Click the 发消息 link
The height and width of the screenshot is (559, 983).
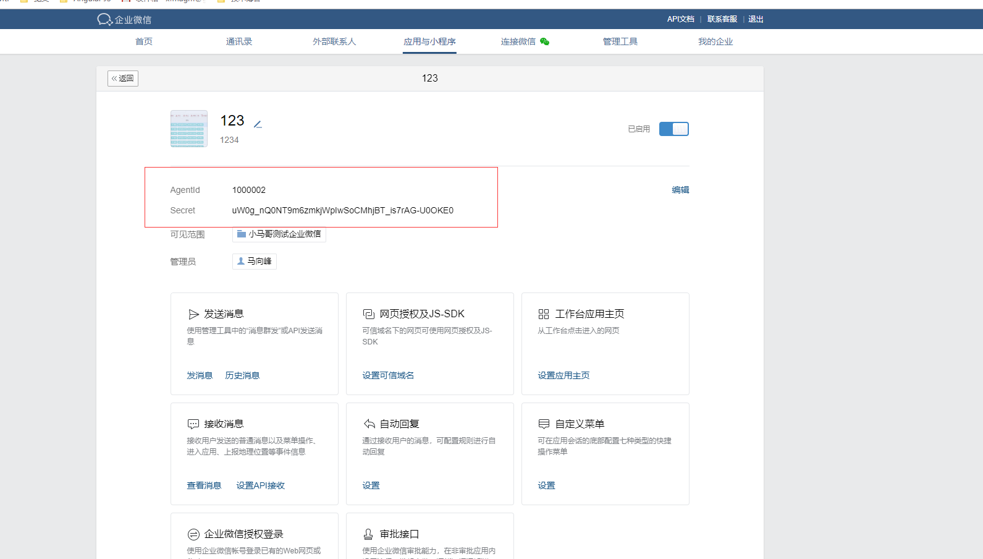point(200,375)
